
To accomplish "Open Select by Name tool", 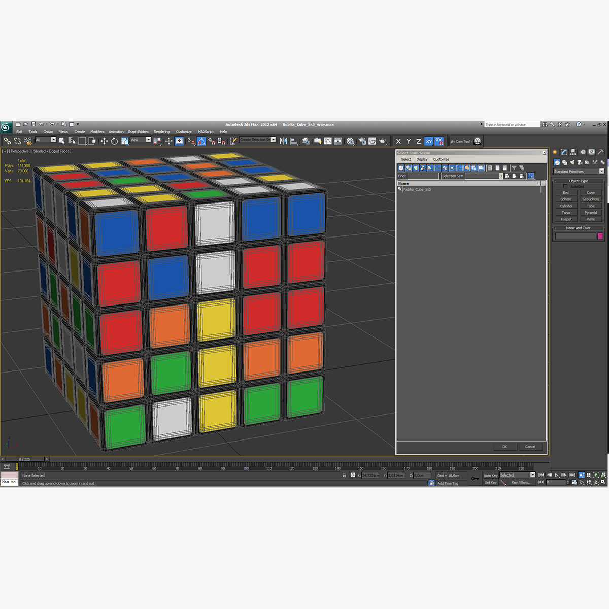I will pos(72,141).
